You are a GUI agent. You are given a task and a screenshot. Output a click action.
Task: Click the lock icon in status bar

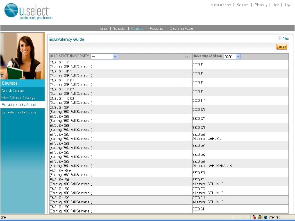[x=260, y=217]
